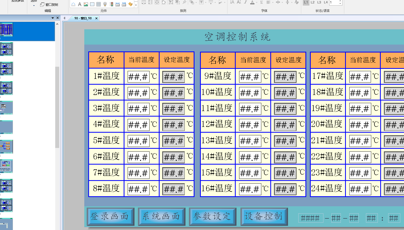
Task: Switch to language state L4
Action: click(326, 2)
